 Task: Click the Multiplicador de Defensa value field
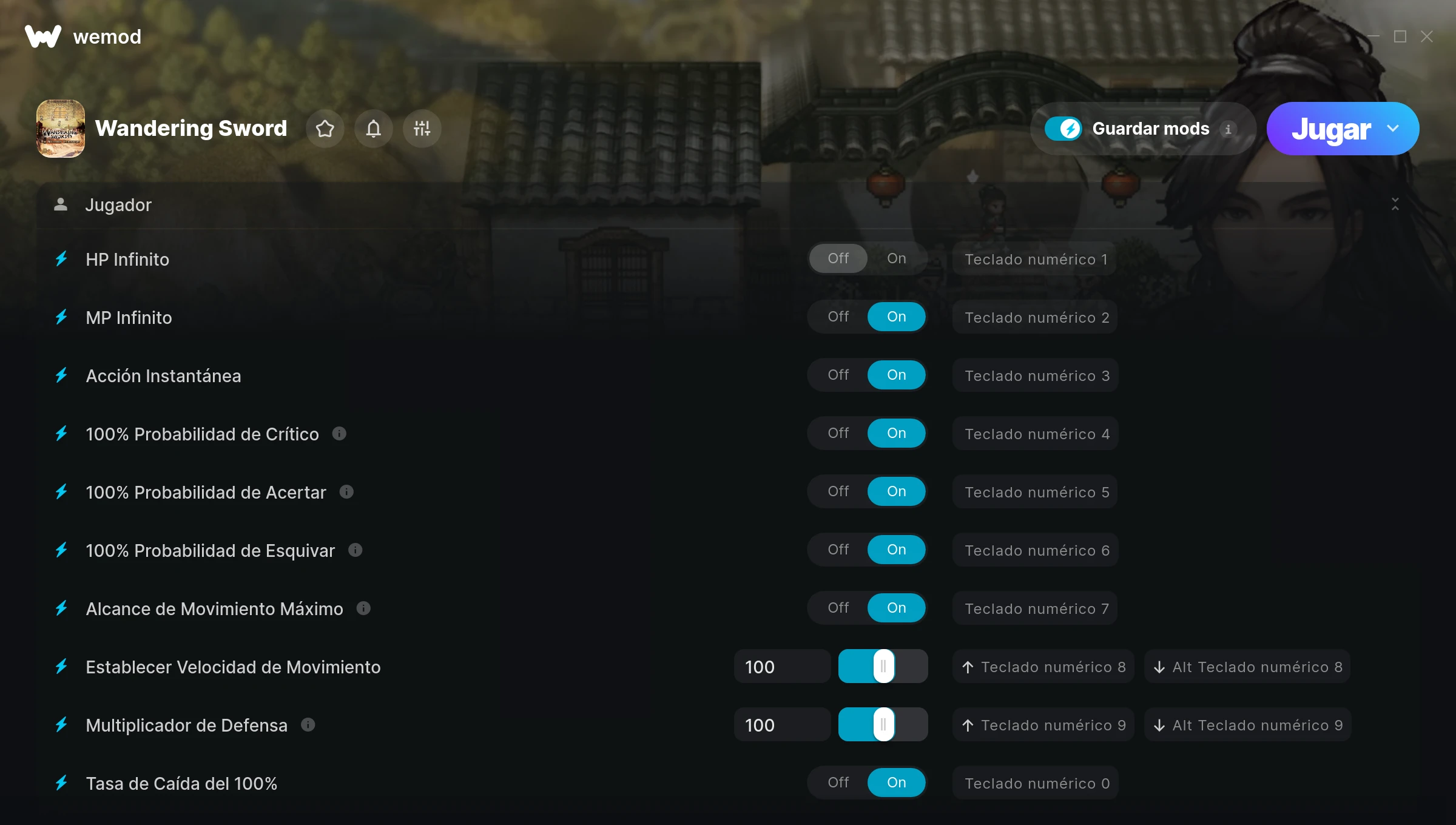click(782, 725)
